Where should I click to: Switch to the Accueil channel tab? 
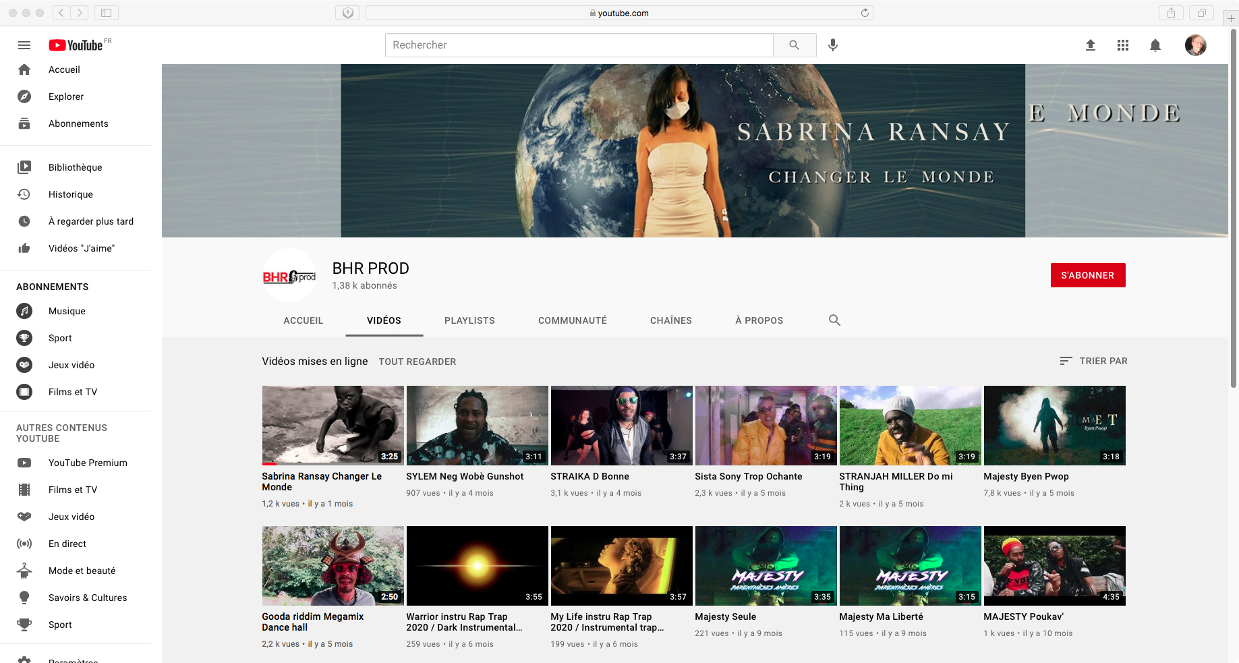pyautogui.click(x=304, y=320)
